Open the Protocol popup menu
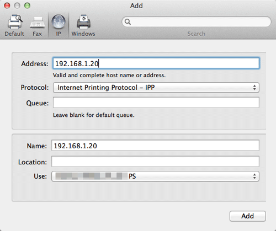Screen dimensions: 276x231 [156, 88]
